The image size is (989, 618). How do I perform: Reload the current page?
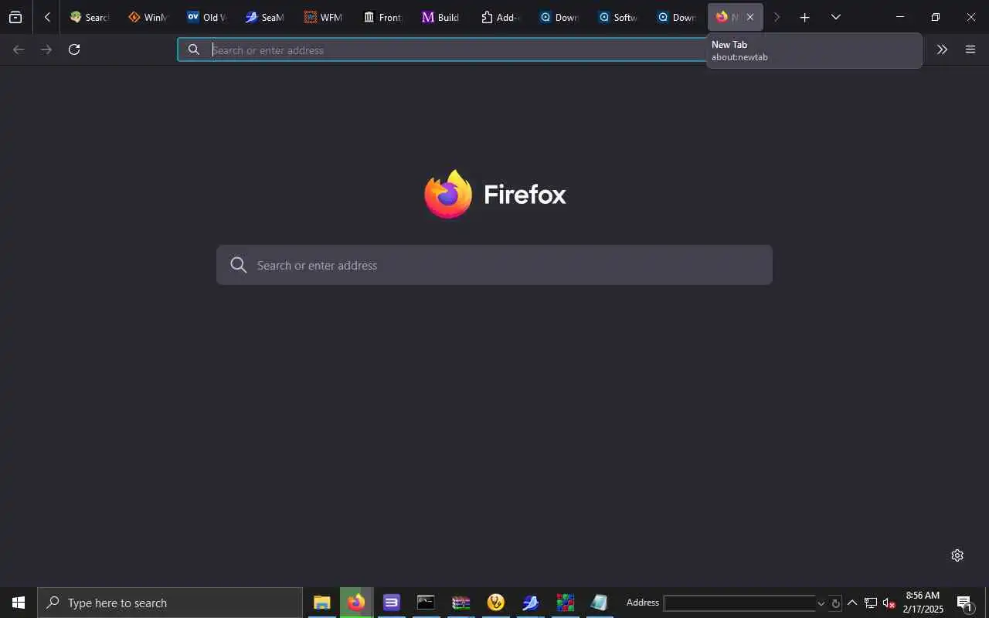[74, 49]
